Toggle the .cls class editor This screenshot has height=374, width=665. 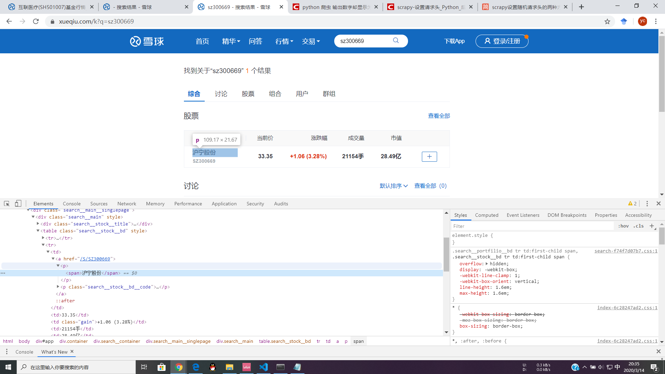(638, 226)
